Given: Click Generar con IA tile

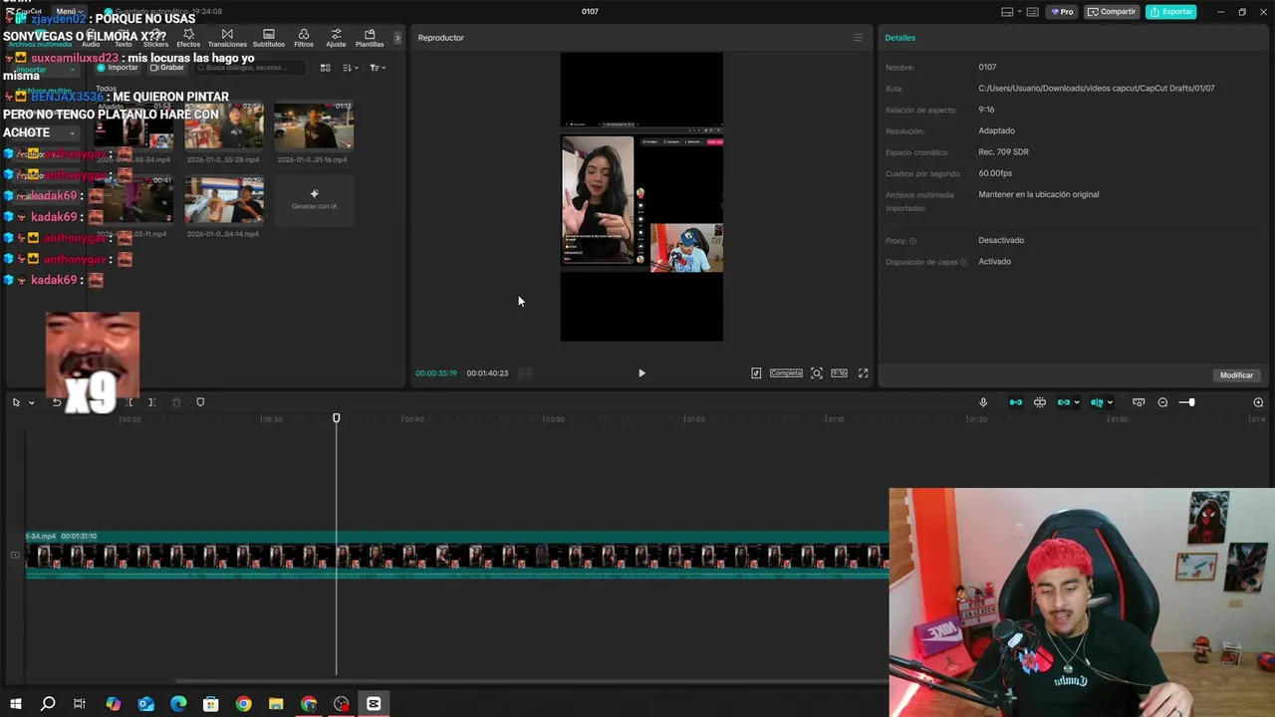Looking at the screenshot, I should (314, 200).
